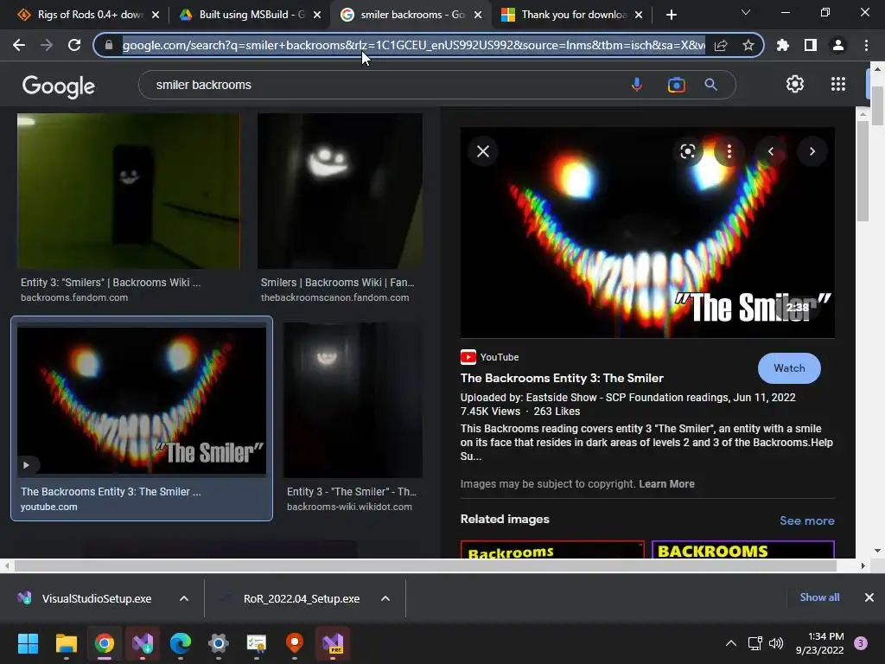885x664 pixels.
Task: Click Show all downloads
Action: pos(819,597)
